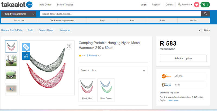
Task: Select the second thumbnail of people in hammock
Action: (x=11, y=61)
